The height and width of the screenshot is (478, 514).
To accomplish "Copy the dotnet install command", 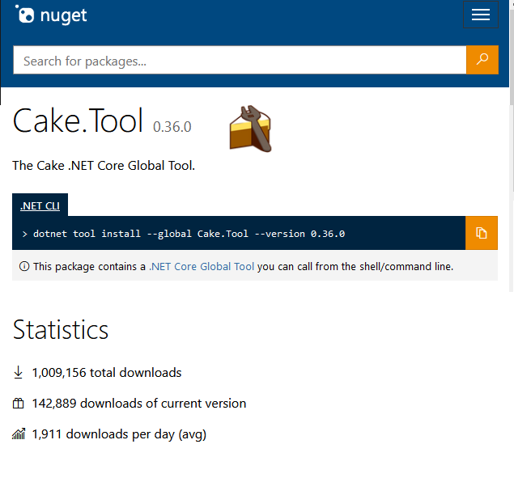I will (482, 233).
